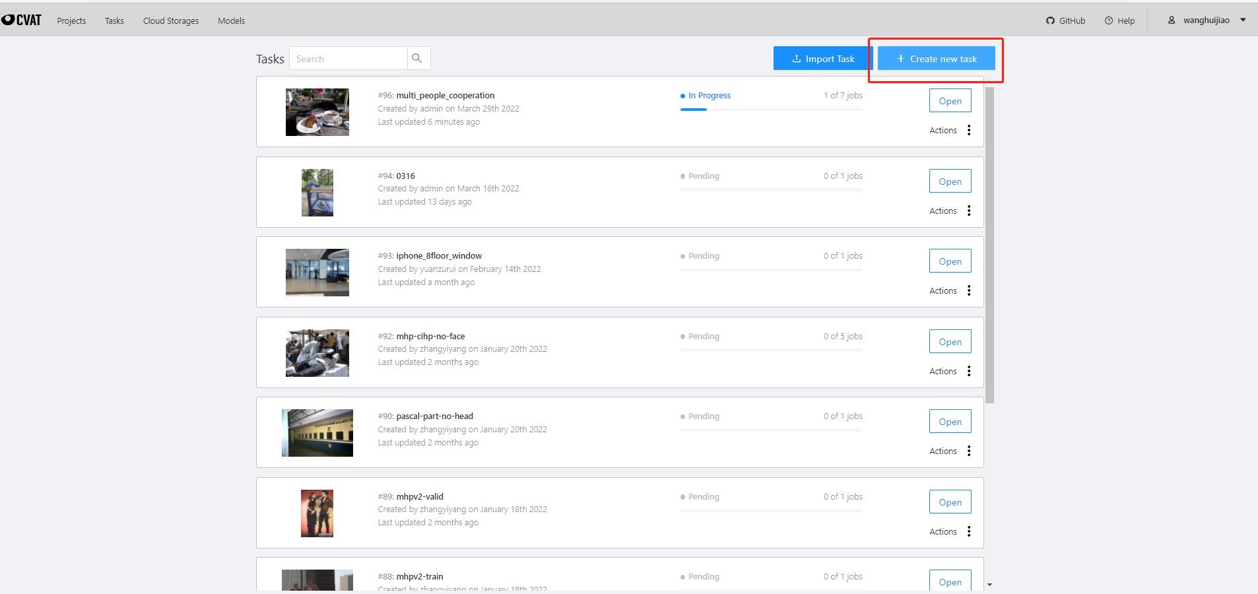Open Actions dots for mhp-cihp-no-face
This screenshot has width=1258, height=594.
tap(969, 371)
